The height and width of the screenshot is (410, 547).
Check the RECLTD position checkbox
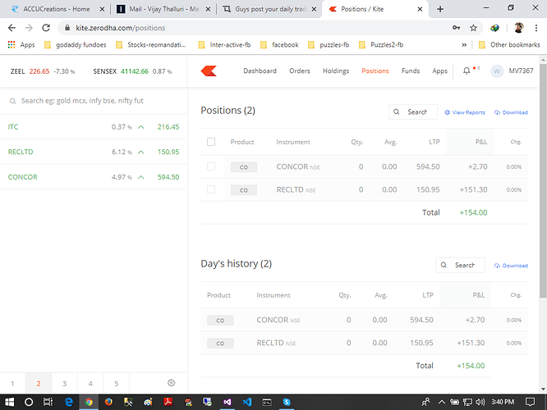tap(211, 189)
